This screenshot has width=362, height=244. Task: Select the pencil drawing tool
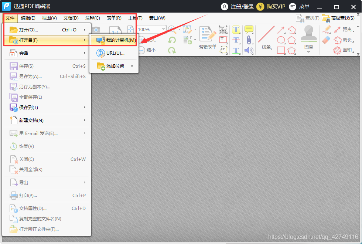[327, 30]
